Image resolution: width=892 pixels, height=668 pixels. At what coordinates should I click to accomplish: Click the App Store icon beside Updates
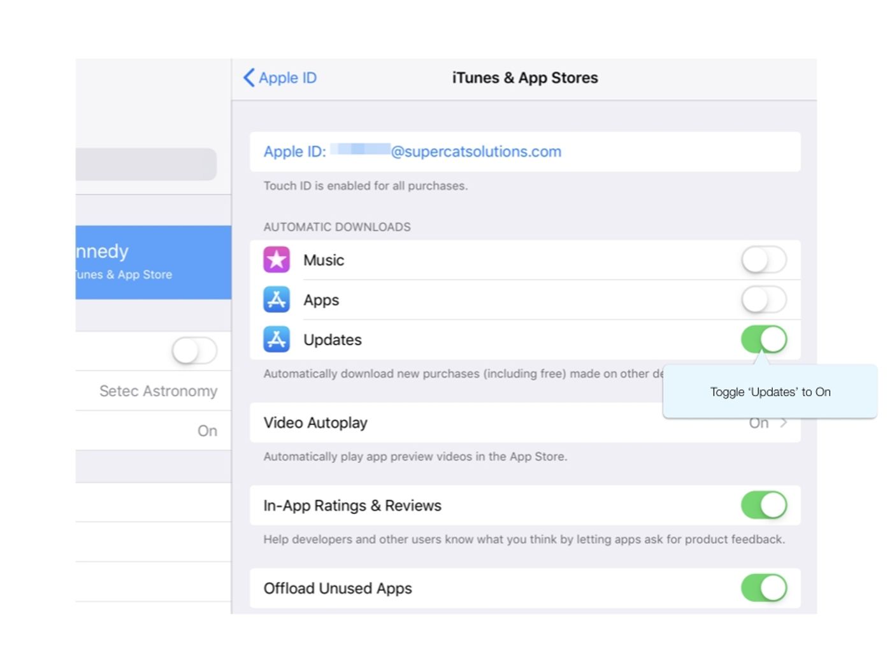tap(277, 339)
